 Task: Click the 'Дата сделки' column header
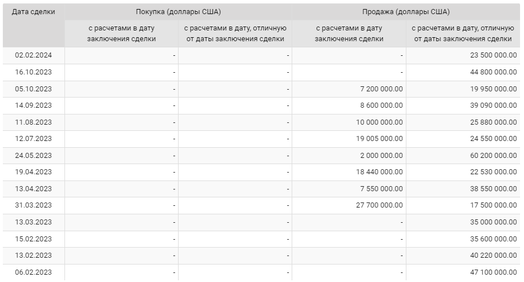click(x=33, y=12)
